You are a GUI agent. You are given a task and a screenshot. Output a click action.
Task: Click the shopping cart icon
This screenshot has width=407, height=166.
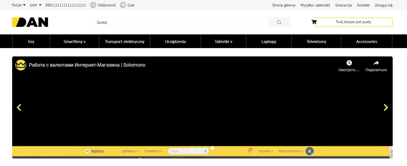[x=314, y=22]
